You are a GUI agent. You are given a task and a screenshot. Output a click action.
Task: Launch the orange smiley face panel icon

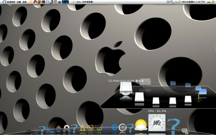tap(31, 2)
